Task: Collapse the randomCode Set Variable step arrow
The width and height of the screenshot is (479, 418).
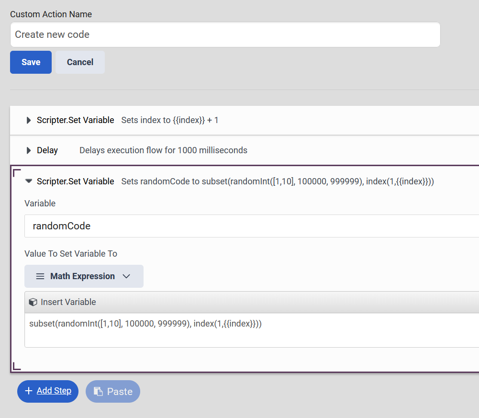Action: point(29,181)
